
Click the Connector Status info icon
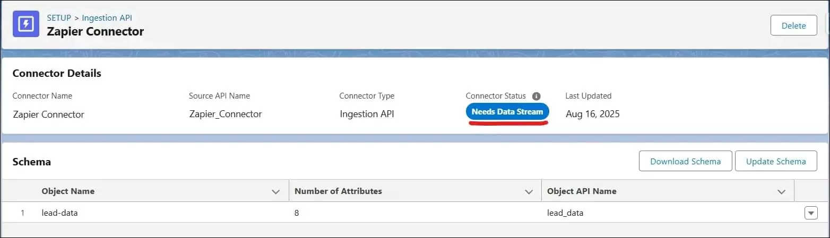tap(536, 96)
